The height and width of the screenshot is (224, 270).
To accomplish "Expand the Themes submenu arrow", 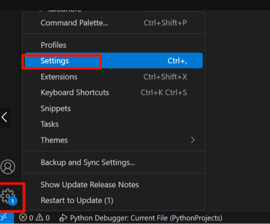I will [193, 140].
